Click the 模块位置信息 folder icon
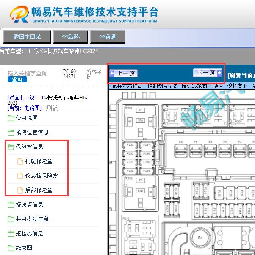Image resolution: width=255 pixels, height=255 pixels. (11, 133)
